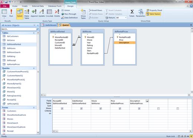Open the View button dropdown arrow
Screen dimensions: 193x138
coord(4,18)
